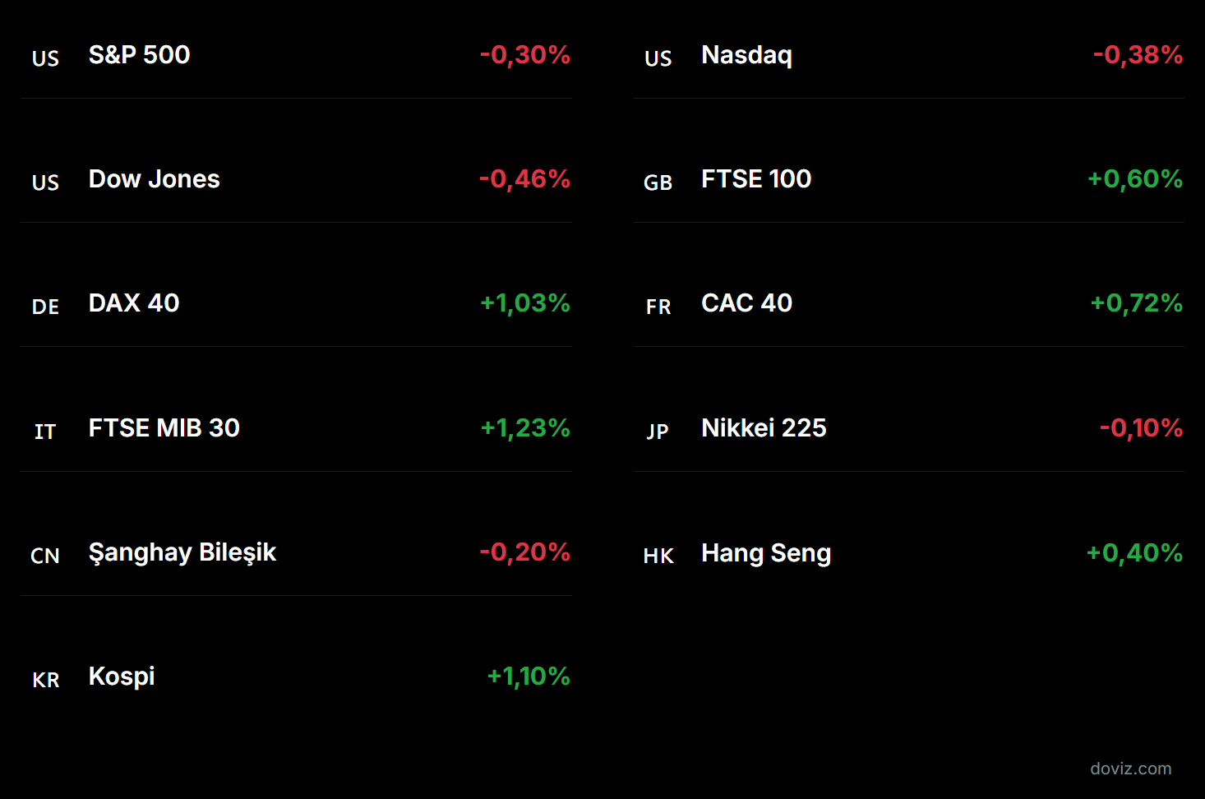Click the DAX 40 +1,03% change value
The image size is (1205, 799).
click(x=524, y=303)
